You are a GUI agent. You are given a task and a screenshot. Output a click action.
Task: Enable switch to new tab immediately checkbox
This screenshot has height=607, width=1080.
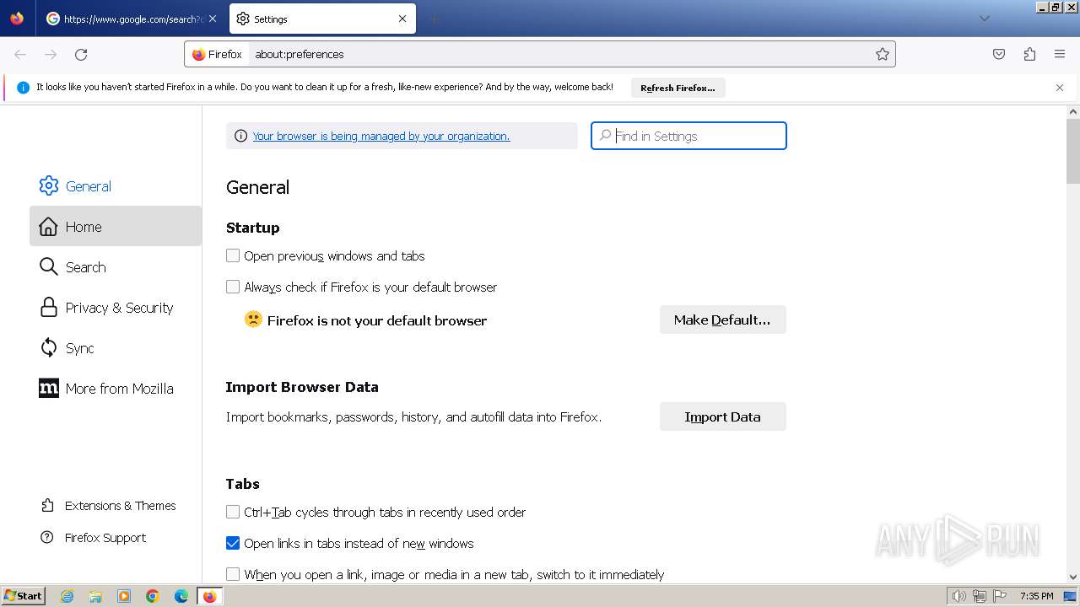(x=233, y=574)
